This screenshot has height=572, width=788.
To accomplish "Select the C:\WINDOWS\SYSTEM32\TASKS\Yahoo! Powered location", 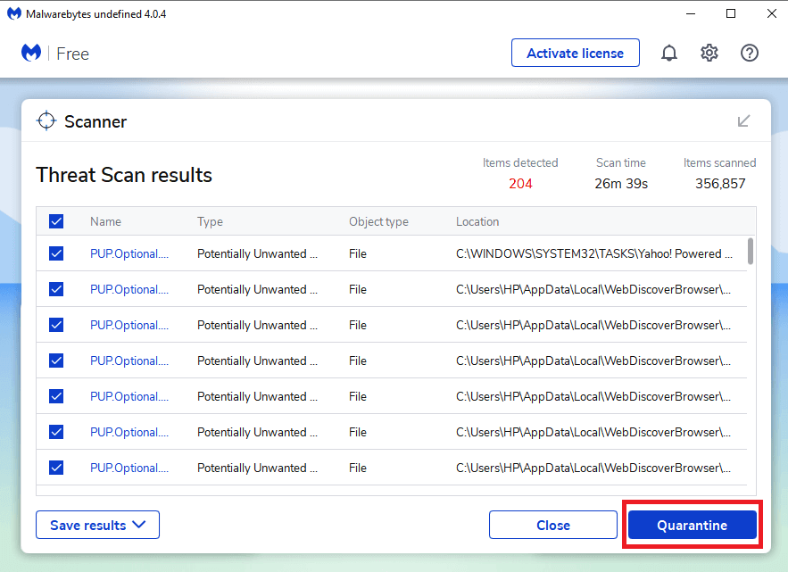I will click(594, 253).
